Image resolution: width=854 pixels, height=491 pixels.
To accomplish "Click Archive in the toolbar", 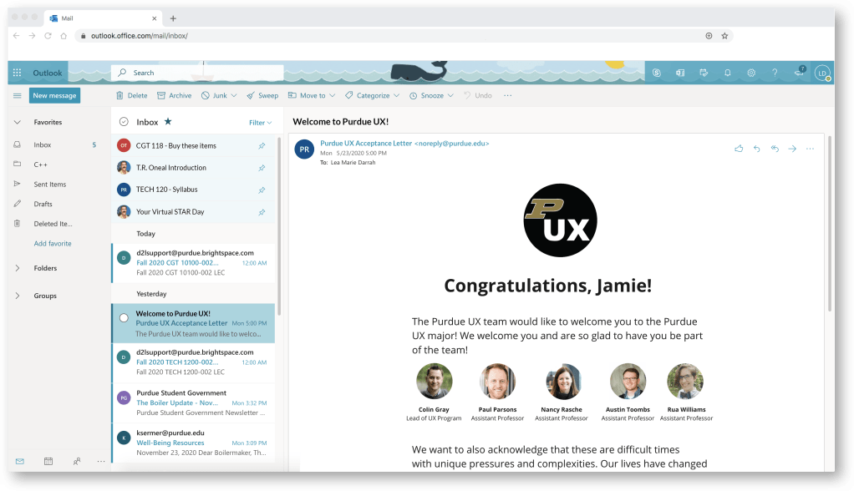I will 174,95.
